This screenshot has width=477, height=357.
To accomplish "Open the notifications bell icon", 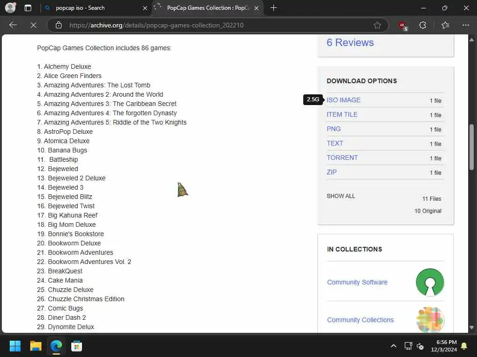I will point(464,346).
